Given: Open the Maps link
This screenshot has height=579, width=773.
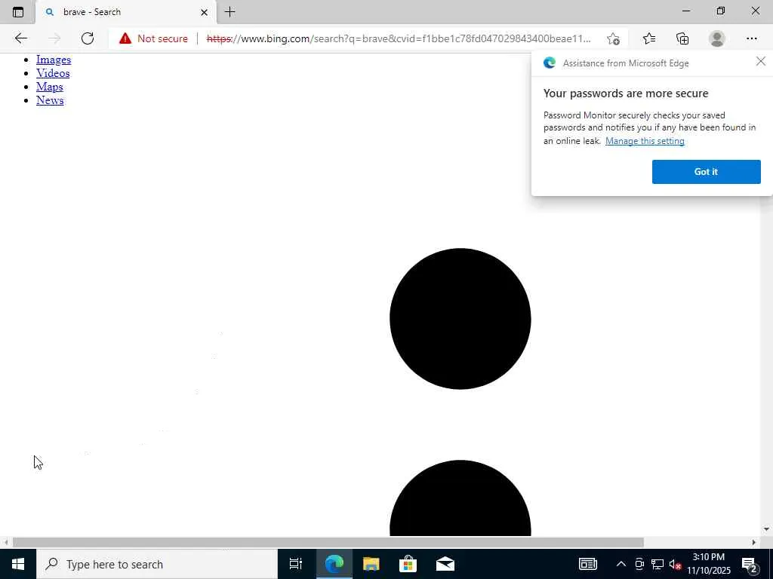Looking at the screenshot, I should pyautogui.click(x=50, y=87).
